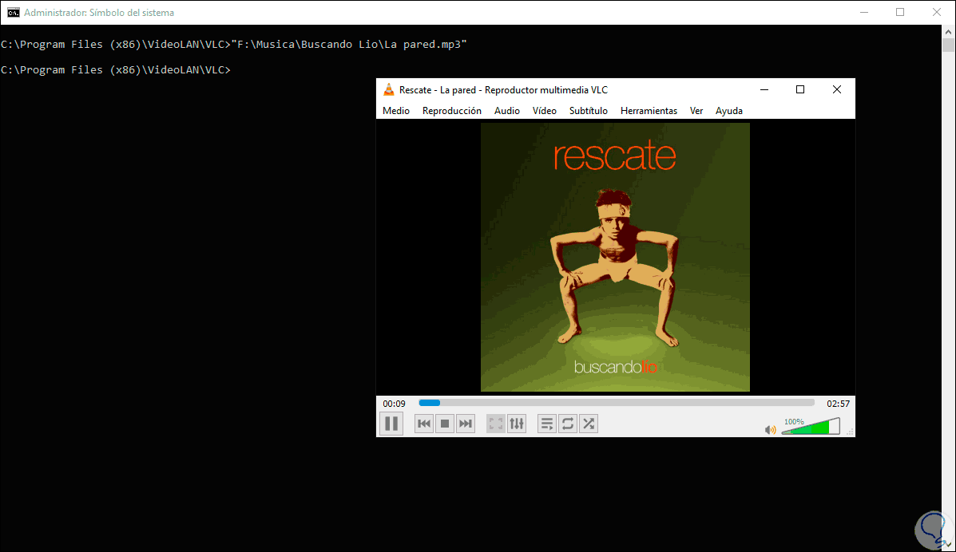Toggle fullscreen video mode
Image resolution: width=956 pixels, height=552 pixels.
pyautogui.click(x=496, y=424)
